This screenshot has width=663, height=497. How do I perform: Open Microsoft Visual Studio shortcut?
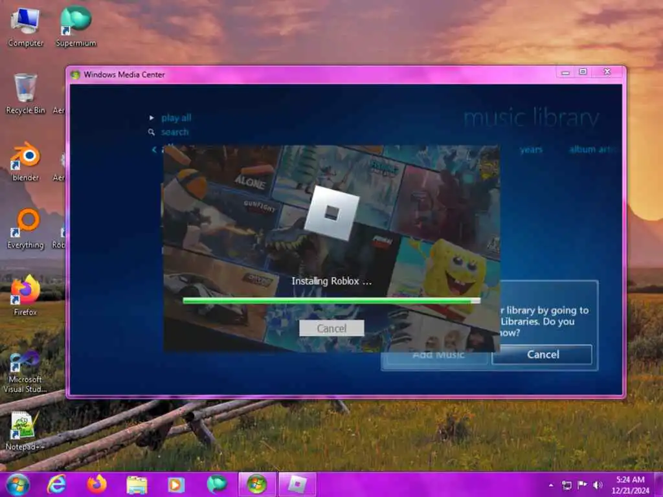pyautogui.click(x=25, y=372)
